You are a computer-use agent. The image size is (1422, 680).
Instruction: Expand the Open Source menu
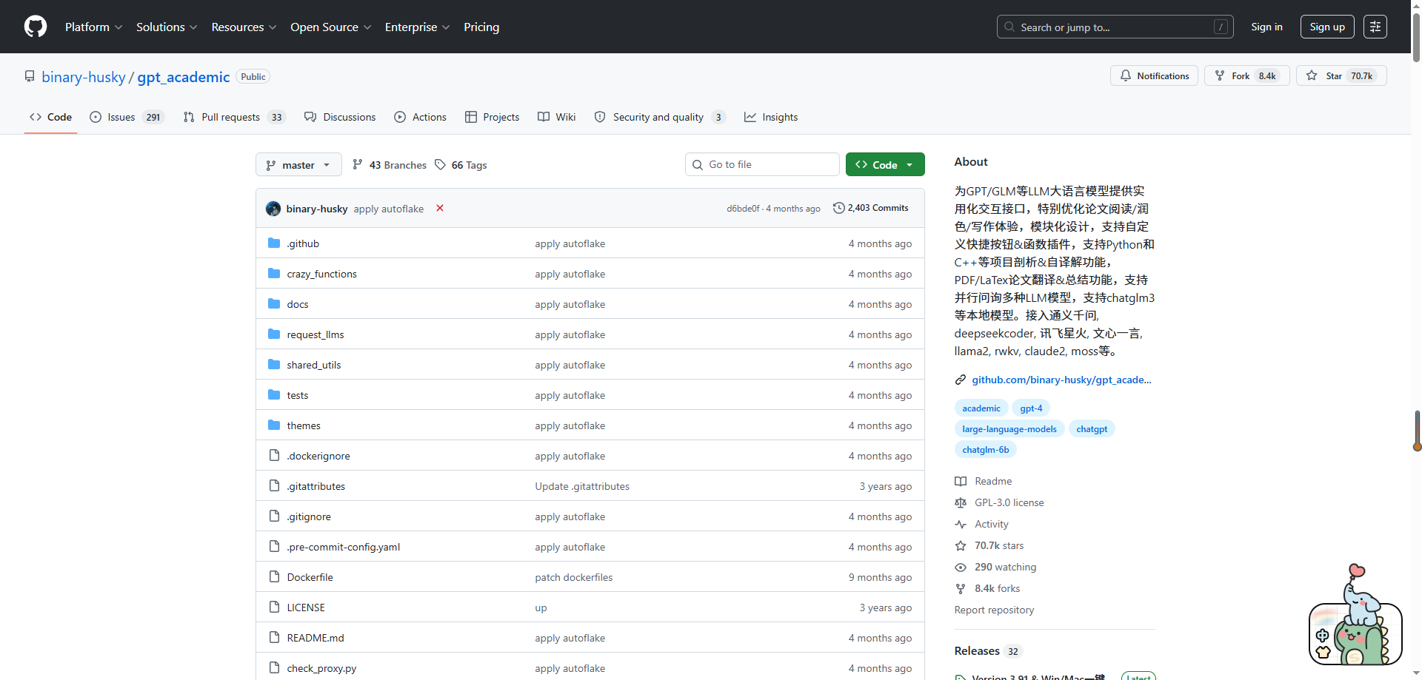tap(330, 27)
